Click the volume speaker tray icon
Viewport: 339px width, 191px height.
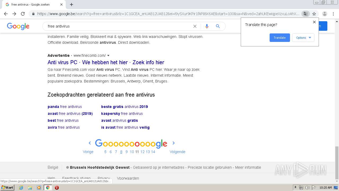(x=307, y=188)
